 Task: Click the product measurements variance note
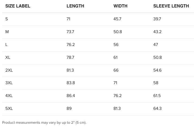[44, 123]
